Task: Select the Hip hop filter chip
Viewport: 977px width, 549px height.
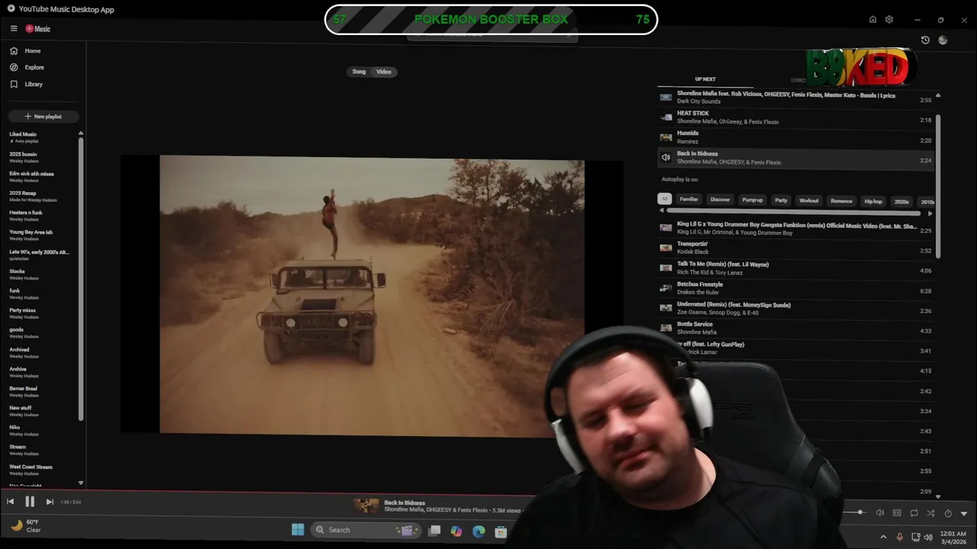Action: (873, 201)
